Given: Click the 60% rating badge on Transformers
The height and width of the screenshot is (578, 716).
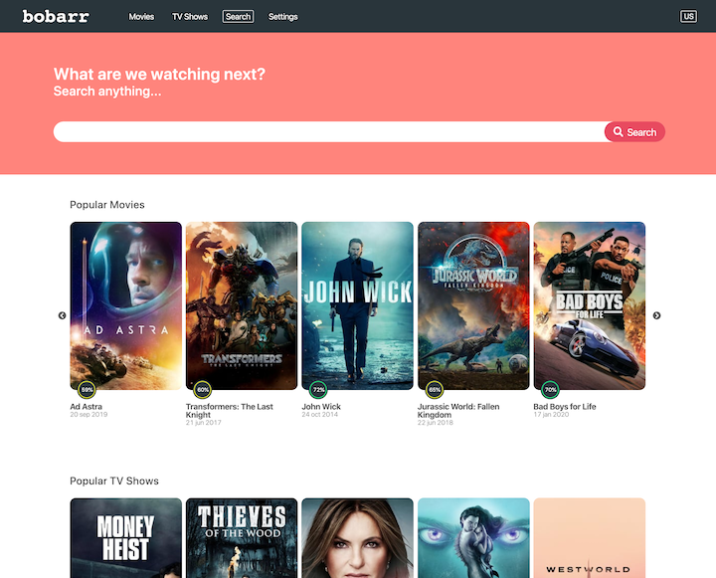Looking at the screenshot, I should [203, 390].
